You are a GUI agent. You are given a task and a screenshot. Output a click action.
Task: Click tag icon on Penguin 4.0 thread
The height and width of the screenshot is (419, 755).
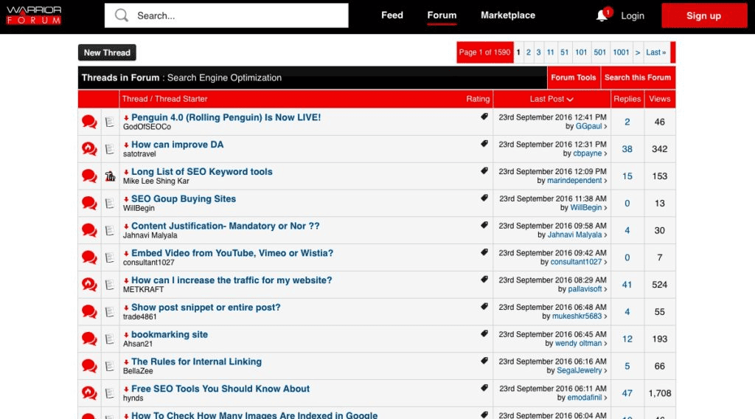(x=484, y=117)
